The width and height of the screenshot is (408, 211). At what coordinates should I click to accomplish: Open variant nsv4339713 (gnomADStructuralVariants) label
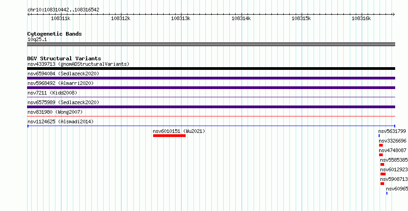[78, 64]
